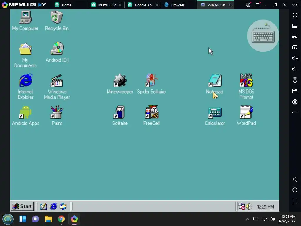Open the MEmu account profile icon
The height and width of the screenshot is (226, 301).
coord(248,5)
